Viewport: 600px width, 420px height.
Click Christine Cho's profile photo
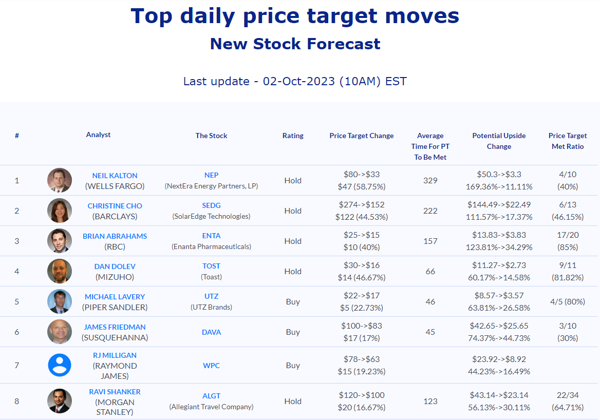(x=59, y=211)
